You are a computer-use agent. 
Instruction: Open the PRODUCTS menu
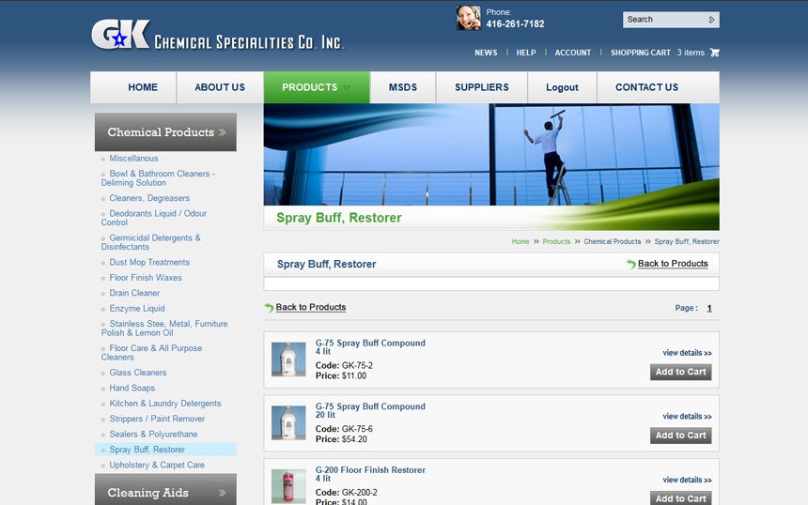(317, 87)
